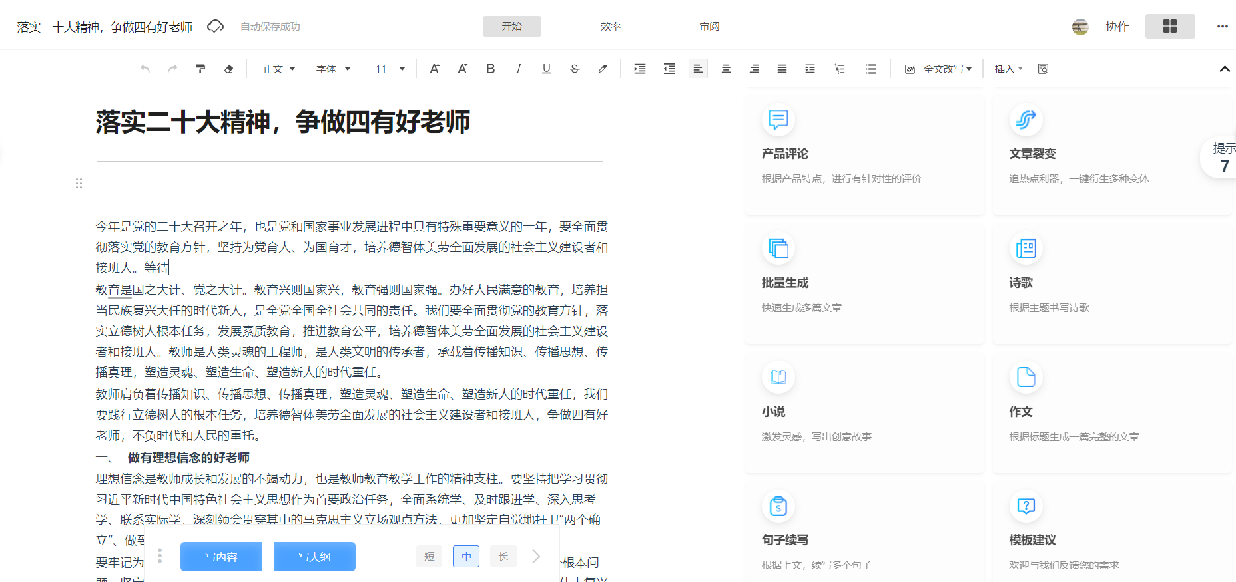
Task: Click the writing bar drag handle dots
Action: tap(160, 555)
